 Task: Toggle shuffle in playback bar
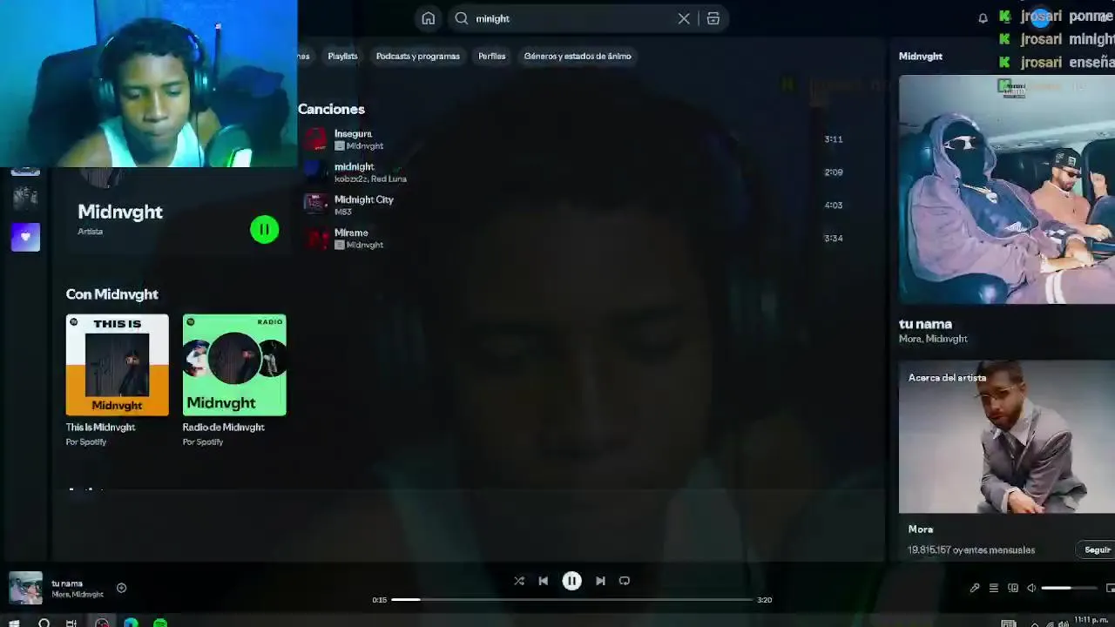pyautogui.click(x=519, y=581)
